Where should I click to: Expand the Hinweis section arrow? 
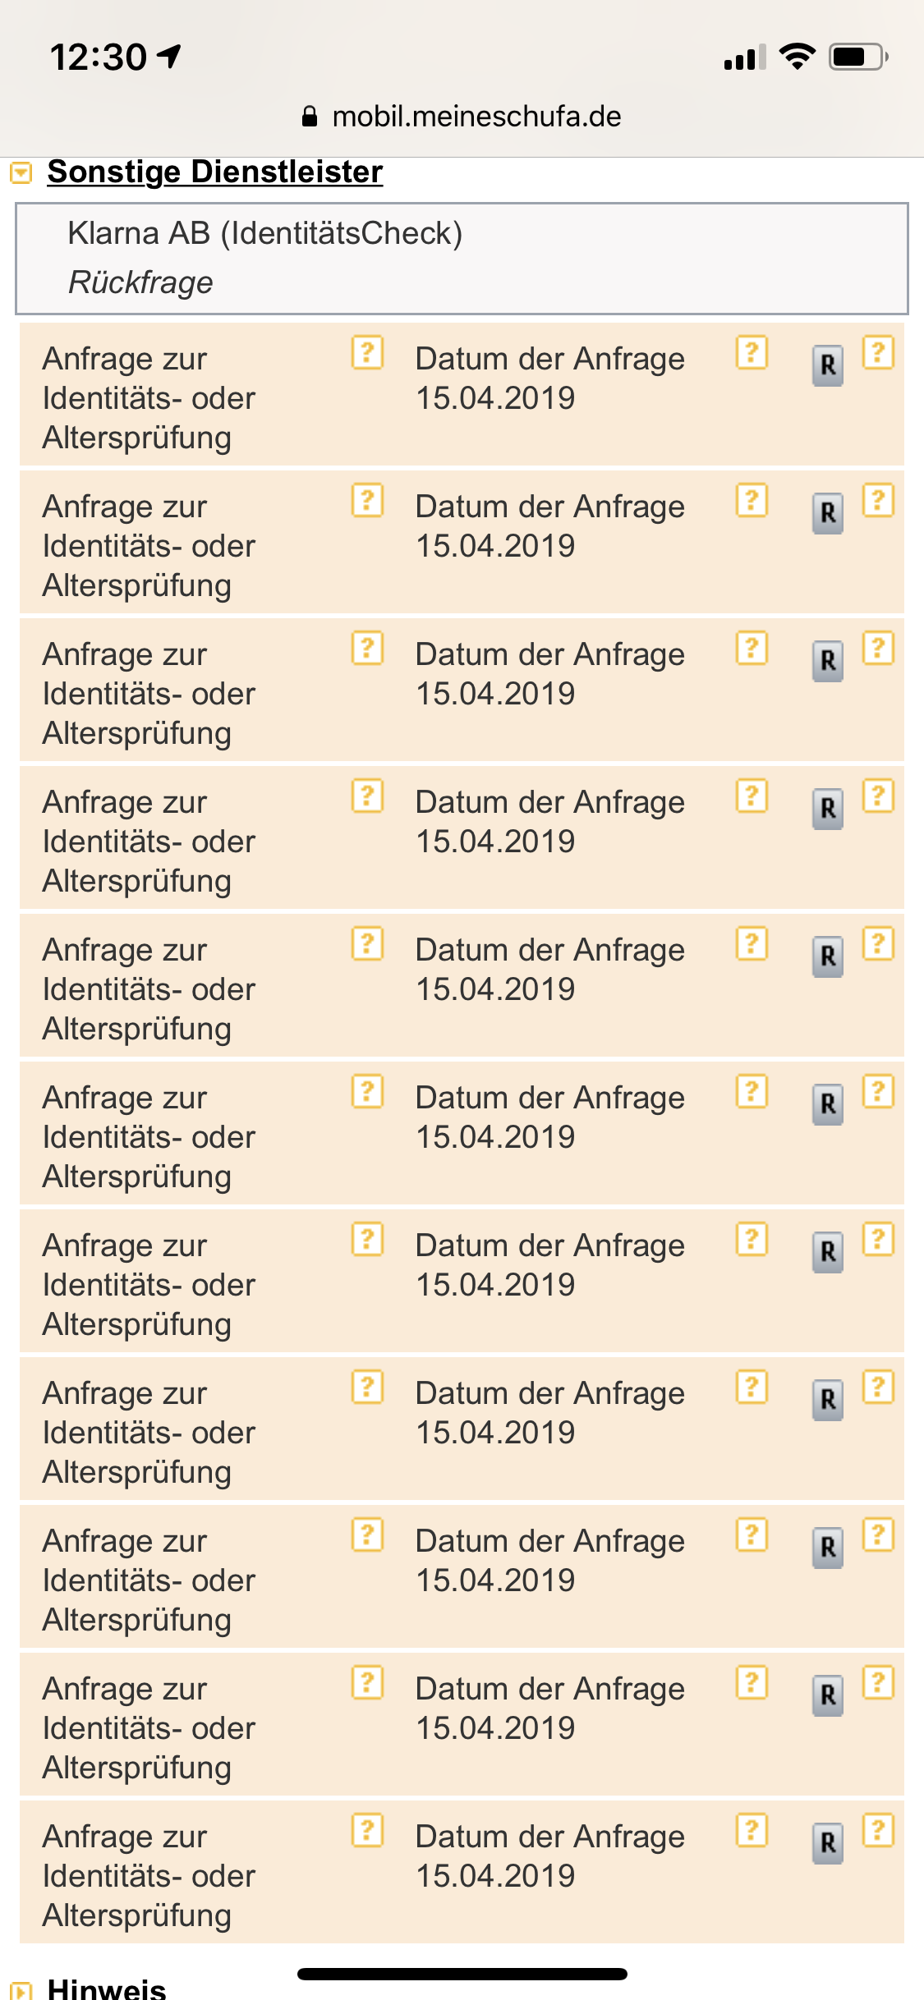(21, 1991)
